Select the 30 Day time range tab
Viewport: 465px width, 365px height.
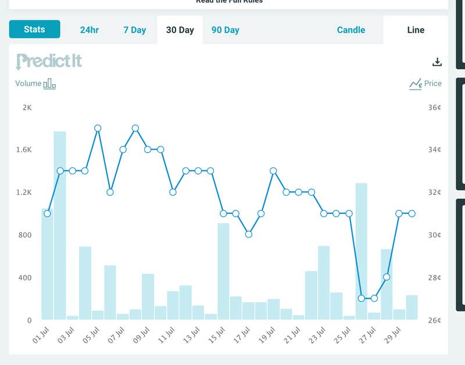point(180,30)
